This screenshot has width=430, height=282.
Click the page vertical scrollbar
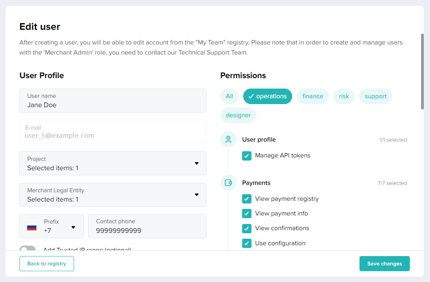pos(422,72)
